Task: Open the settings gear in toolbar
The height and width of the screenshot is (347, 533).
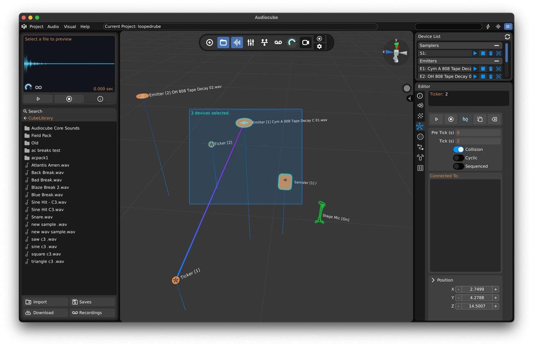Action: tap(319, 47)
